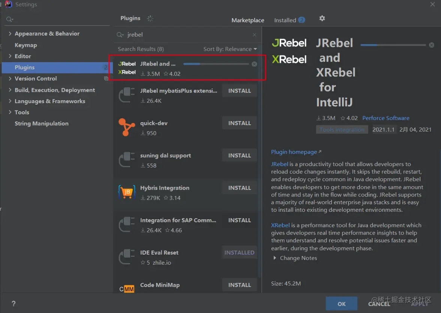Open the Plugin homepage link
The width and height of the screenshot is (441, 313).
(296, 152)
